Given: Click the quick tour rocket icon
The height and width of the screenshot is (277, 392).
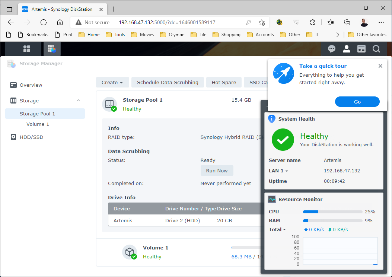Looking at the screenshot, I should 284,73.
